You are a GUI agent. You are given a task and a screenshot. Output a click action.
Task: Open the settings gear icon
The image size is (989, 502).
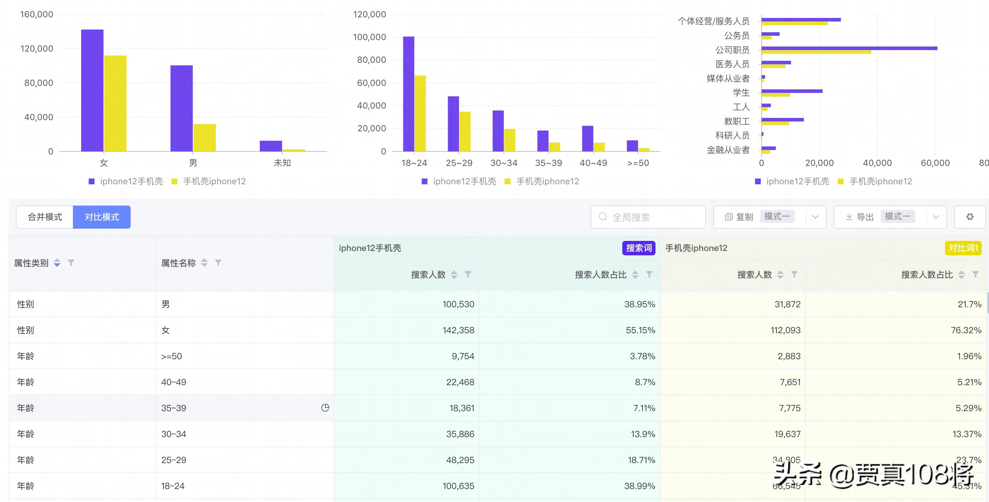coord(971,217)
